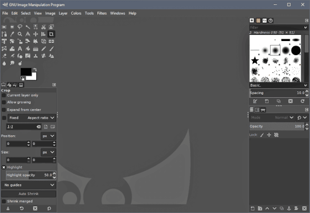
Task: Choose the Gradient tool
Action: [x=35, y=49]
